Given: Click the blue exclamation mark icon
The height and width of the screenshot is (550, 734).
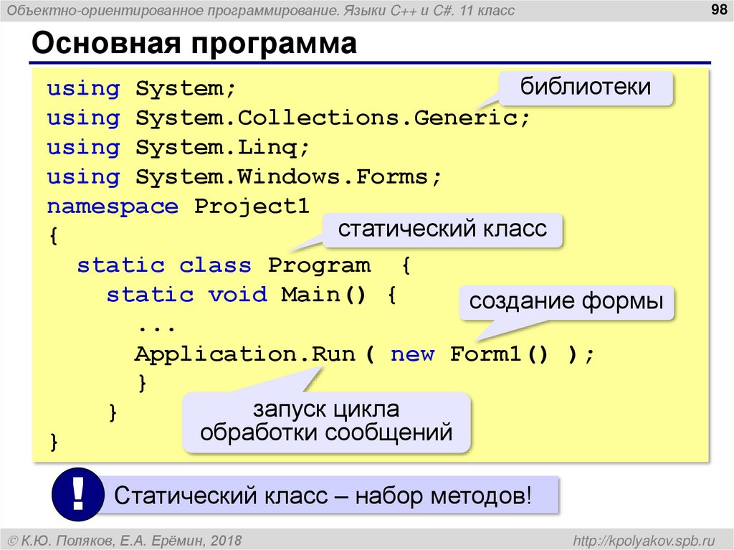Looking at the screenshot, I should point(77,494).
